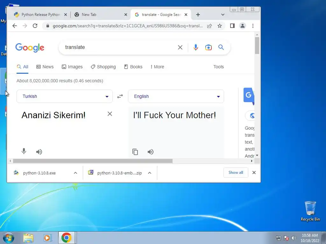Listen to the Turkish source text

tap(39, 152)
